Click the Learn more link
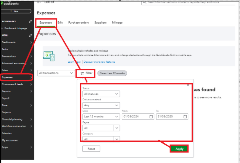Screen dimensions: 240x163 [x=74, y=62]
